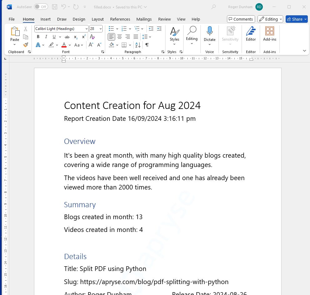Open the Roger Dunham account avatar

259,7
